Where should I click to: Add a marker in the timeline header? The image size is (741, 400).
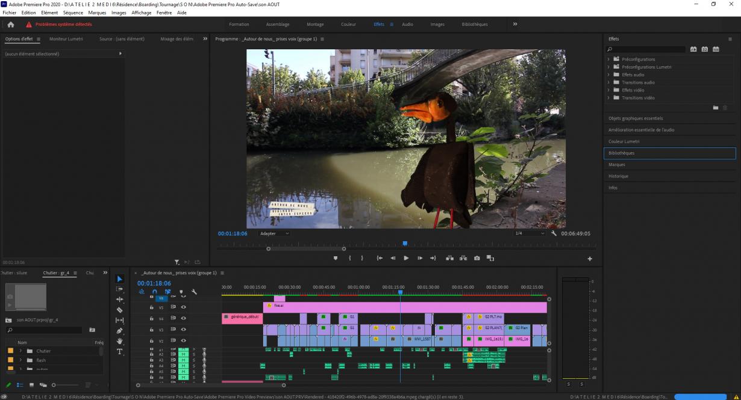[181, 292]
